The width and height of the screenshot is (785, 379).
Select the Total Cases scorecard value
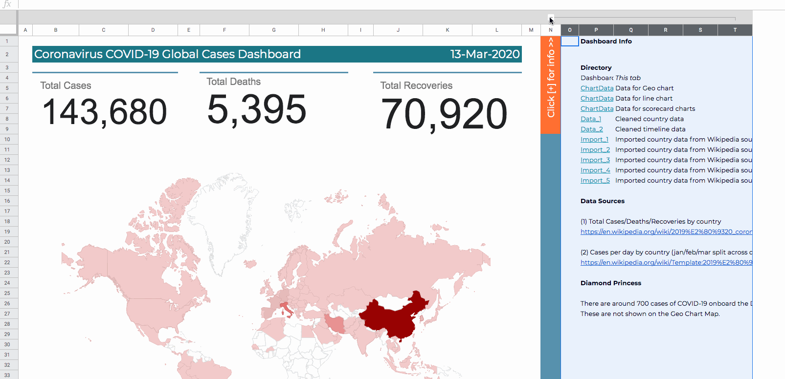105,112
